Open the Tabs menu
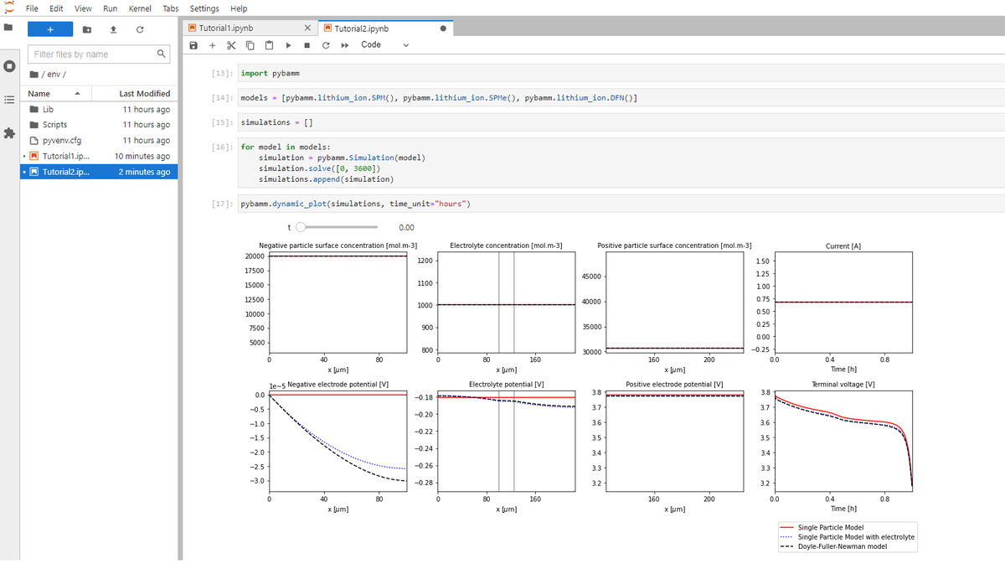1005x569 pixels. (170, 8)
